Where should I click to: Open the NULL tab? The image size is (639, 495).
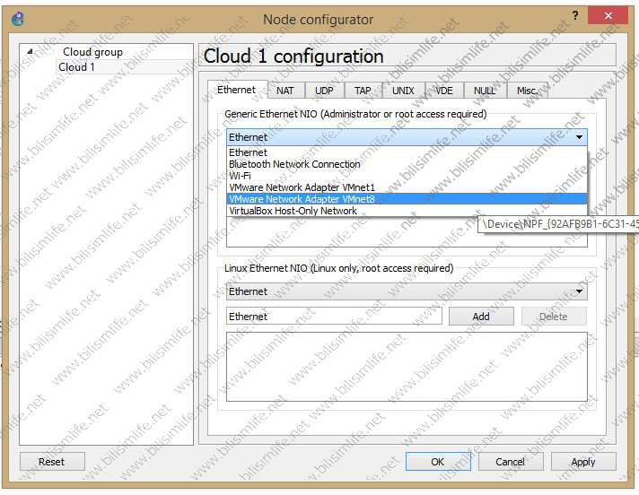pos(484,91)
